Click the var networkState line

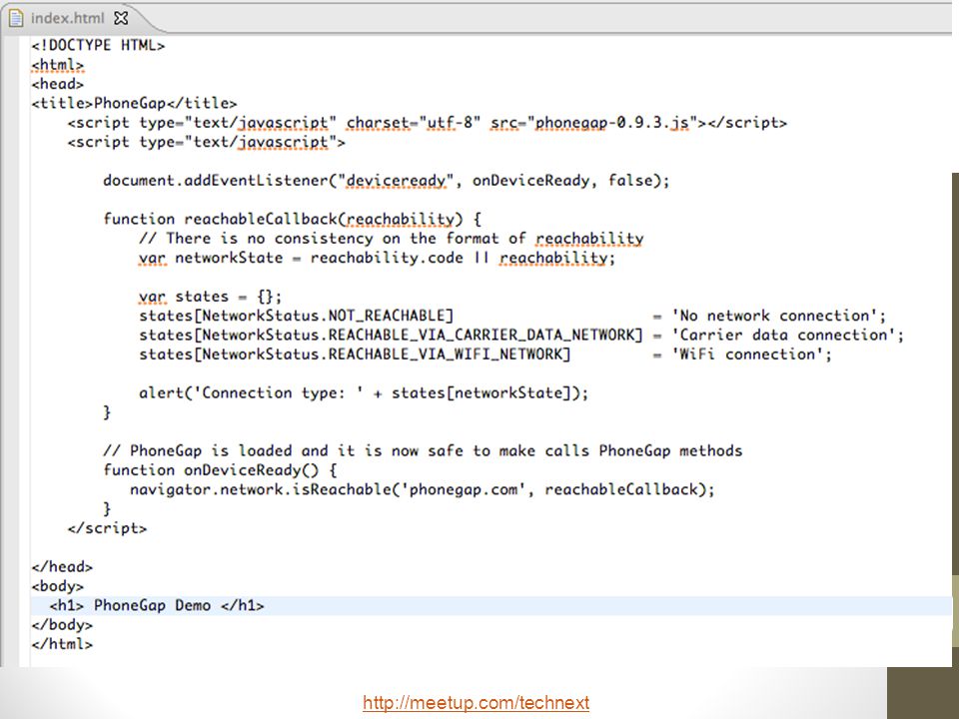[x=377, y=258]
